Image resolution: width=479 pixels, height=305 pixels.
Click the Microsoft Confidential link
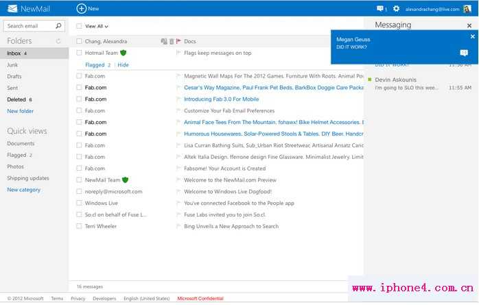(200, 298)
